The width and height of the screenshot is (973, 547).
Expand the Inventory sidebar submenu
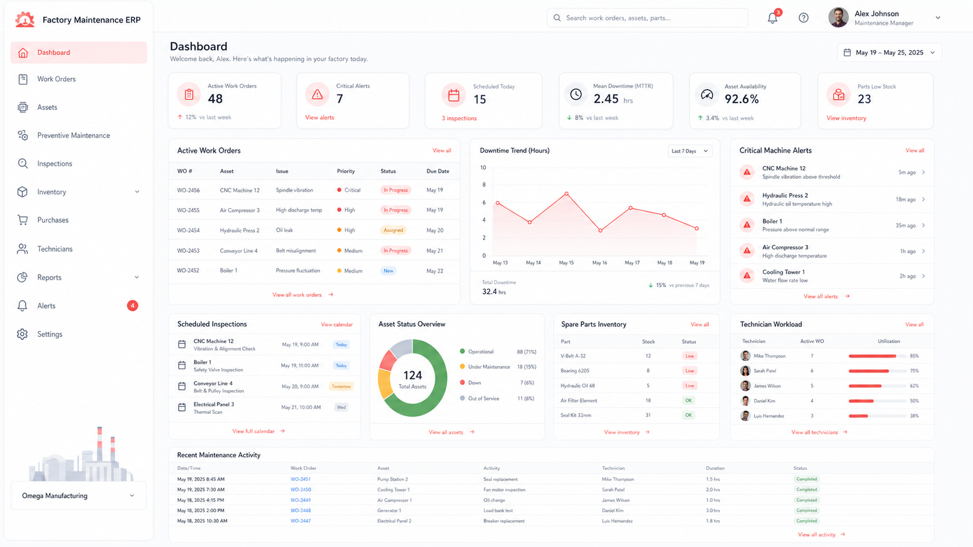click(x=137, y=192)
